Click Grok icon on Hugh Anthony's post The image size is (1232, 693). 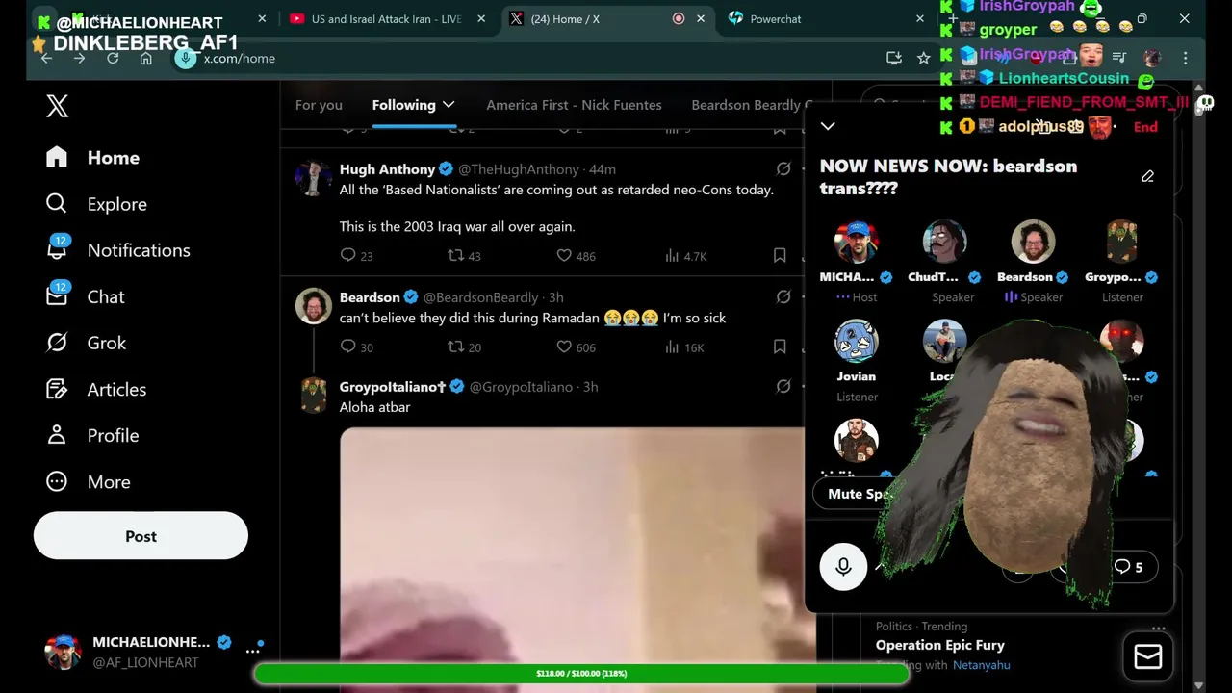783,168
